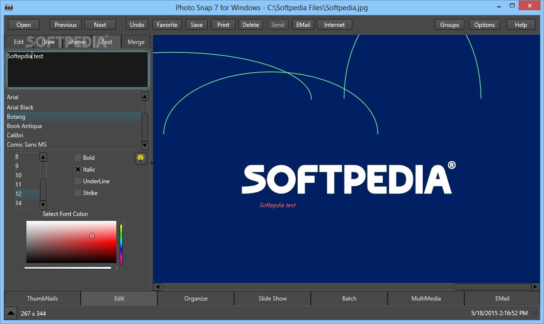Select font size 11

(27, 185)
